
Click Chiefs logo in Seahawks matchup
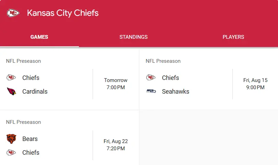(151, 78)
